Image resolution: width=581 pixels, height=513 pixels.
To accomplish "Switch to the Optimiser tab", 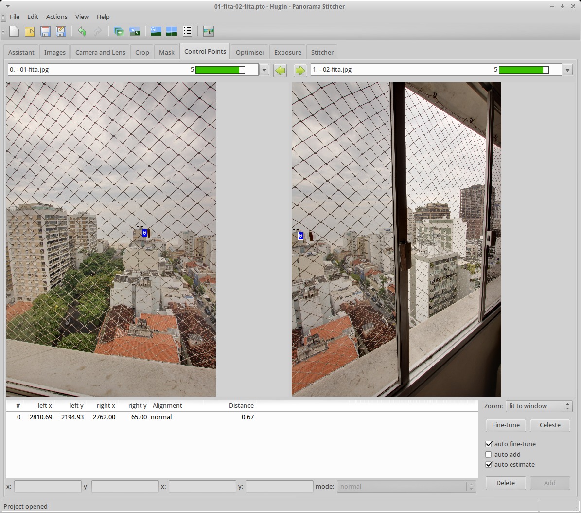I will pyautogui.click(x=250, y=52).
